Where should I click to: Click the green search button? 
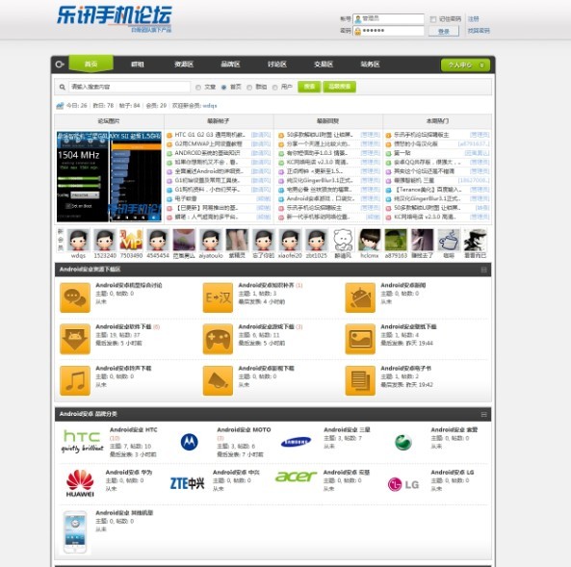click(x=309, y=87)
